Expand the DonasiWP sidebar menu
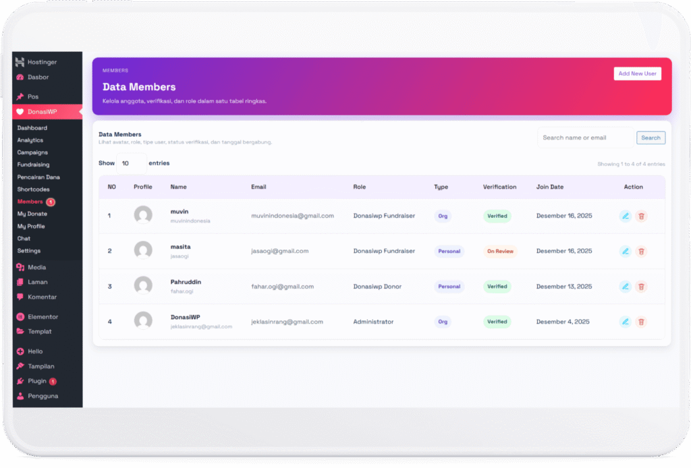The width and height of the screenshot is (691, 468). tap(42, 112)
